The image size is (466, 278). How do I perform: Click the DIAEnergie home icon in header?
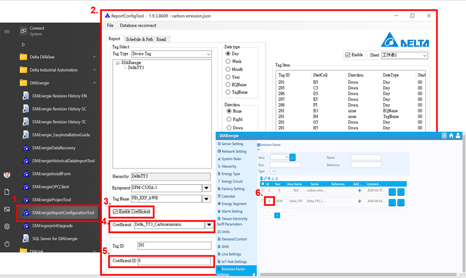[451, 136]
